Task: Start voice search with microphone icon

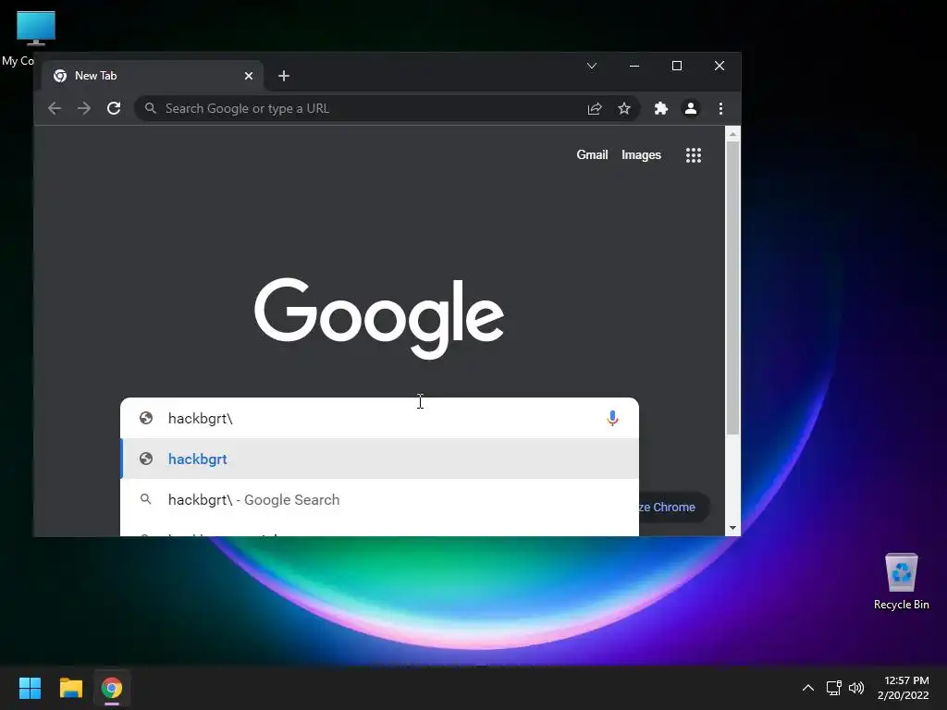Action: 612,419
